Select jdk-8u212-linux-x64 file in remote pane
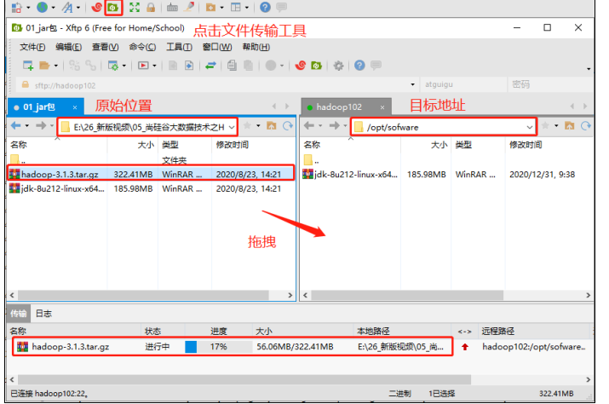This screenshot has width=609, height=404. tap(446, 174)
